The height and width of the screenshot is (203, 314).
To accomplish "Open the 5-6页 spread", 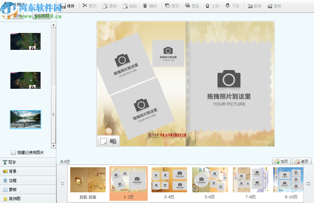I will click(210, 180).
